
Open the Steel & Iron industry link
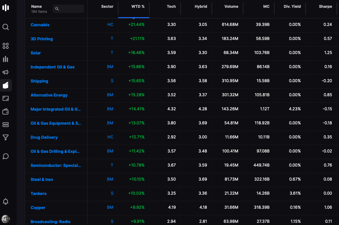coord(42,179)
